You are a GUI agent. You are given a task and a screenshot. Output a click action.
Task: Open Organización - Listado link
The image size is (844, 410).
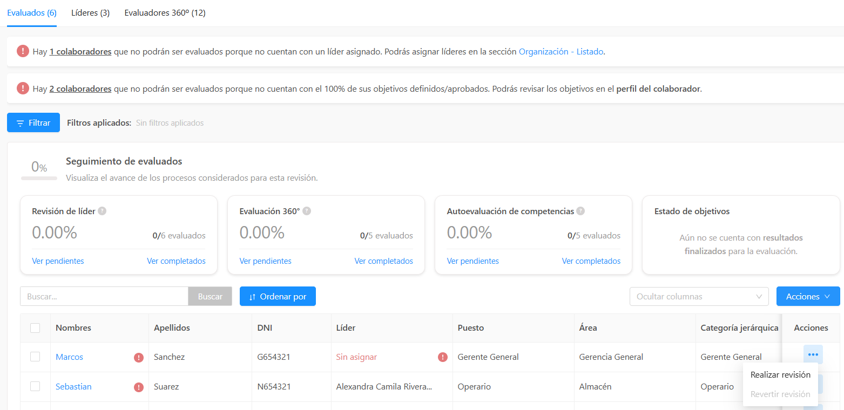click(x=561, y=52)
